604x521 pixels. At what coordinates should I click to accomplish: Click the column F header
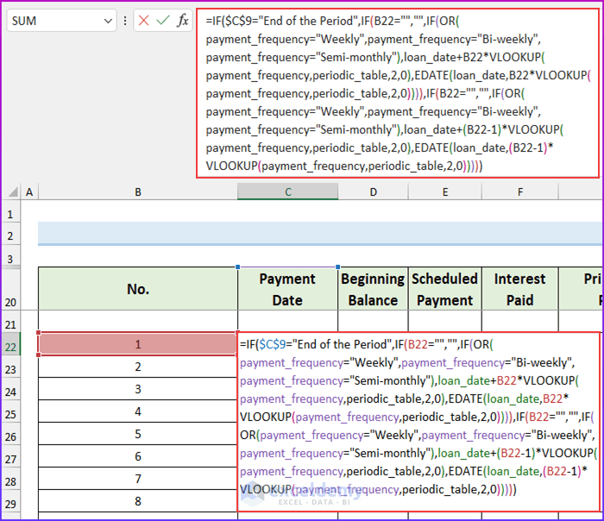(x=519, y=192)
